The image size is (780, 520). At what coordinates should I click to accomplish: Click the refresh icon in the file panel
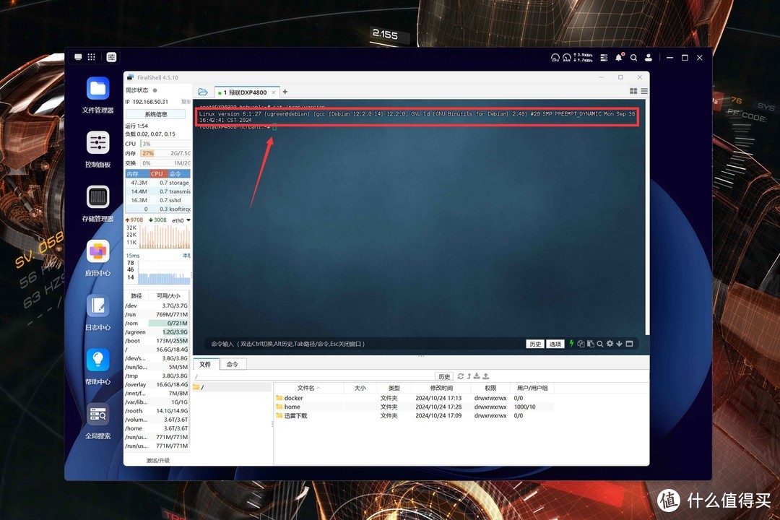[x=460, y=376]
